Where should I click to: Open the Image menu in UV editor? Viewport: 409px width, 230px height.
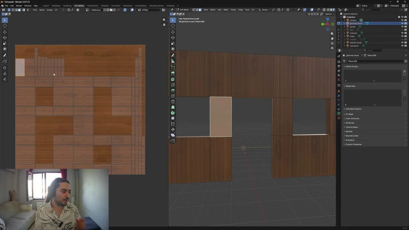pos(50,10)
